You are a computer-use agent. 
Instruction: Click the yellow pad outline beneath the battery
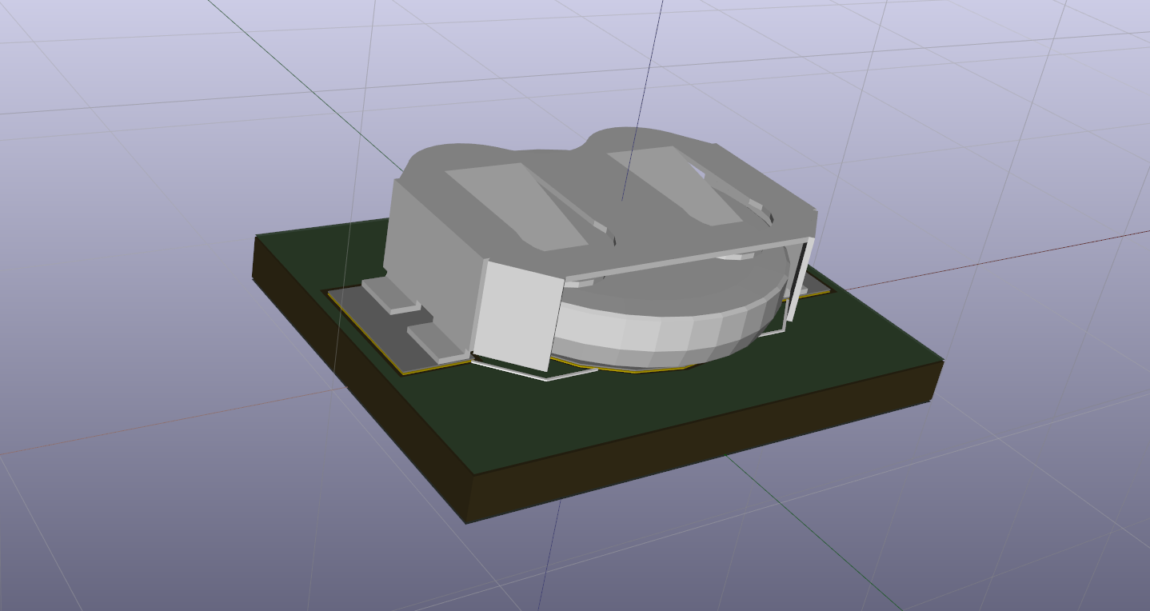click(x=632, y=370)
